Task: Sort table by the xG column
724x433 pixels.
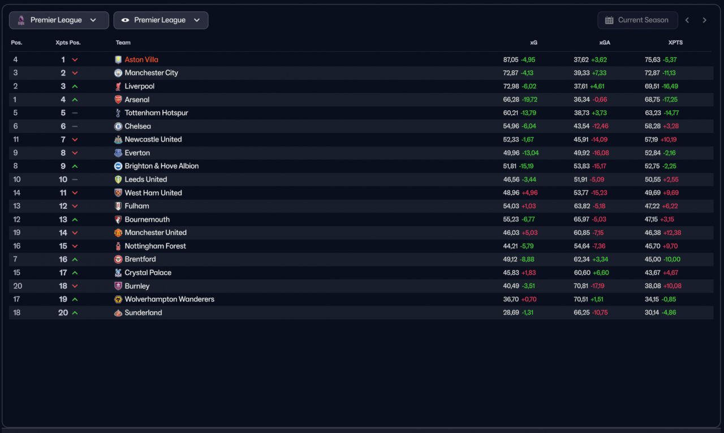Action: 534,42
